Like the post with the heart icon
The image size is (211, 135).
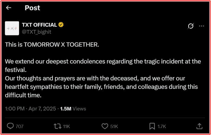pos(105,126)
